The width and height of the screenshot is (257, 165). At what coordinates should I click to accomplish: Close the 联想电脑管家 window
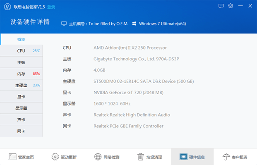tap(250, 6)
